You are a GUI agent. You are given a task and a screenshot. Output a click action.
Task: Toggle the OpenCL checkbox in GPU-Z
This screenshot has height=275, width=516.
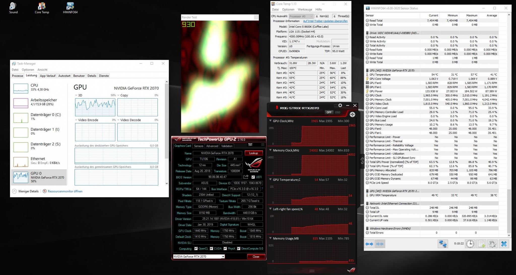point(196,249)
